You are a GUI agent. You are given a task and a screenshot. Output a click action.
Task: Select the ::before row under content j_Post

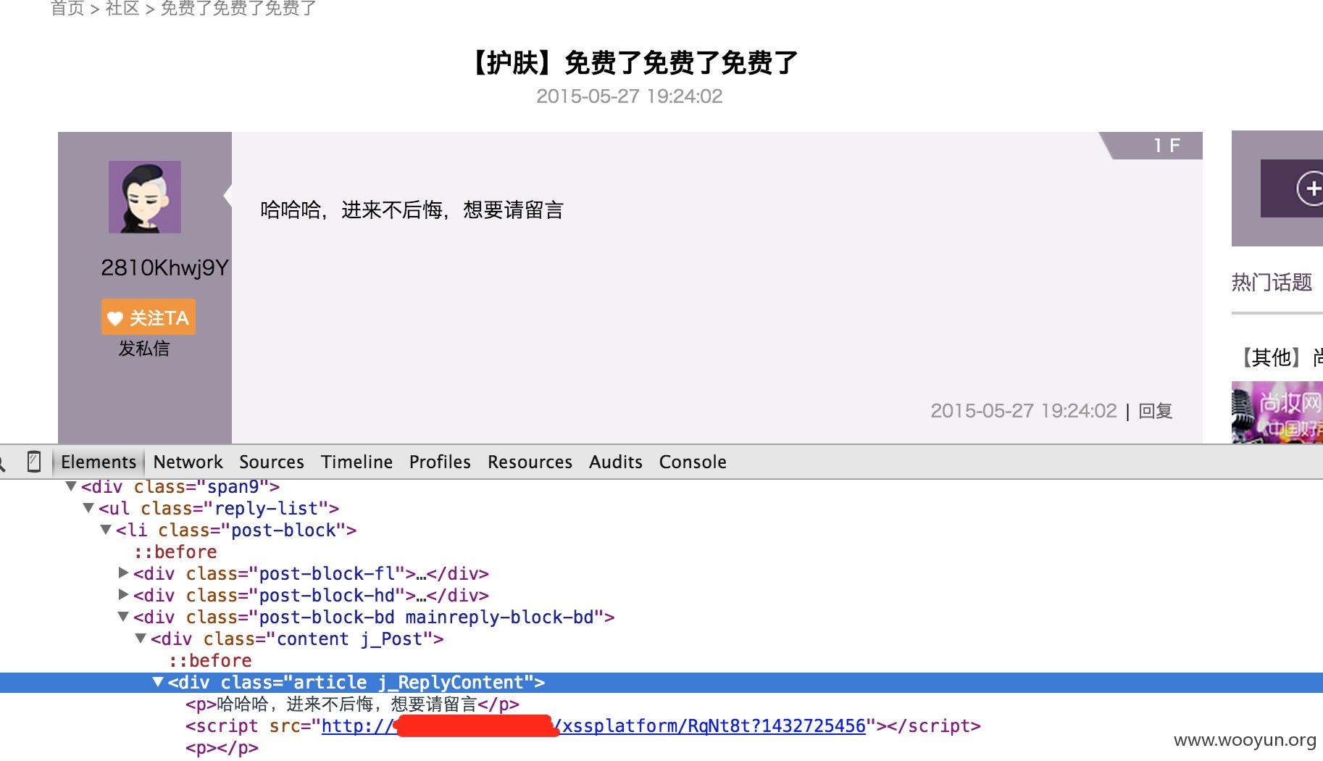210,660
